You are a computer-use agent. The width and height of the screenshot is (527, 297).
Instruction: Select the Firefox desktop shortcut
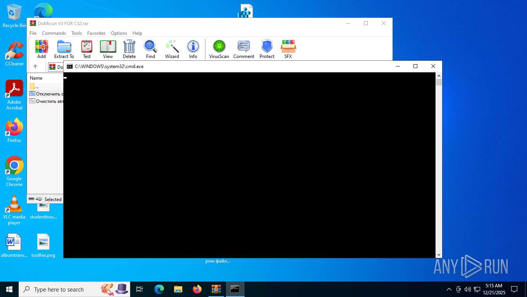pyautogui.click(x=14, y=131)
